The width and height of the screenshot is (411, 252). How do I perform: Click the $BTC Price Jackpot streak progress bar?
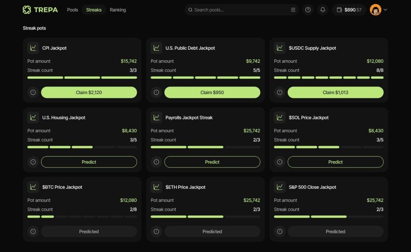(x=82, y=217)
